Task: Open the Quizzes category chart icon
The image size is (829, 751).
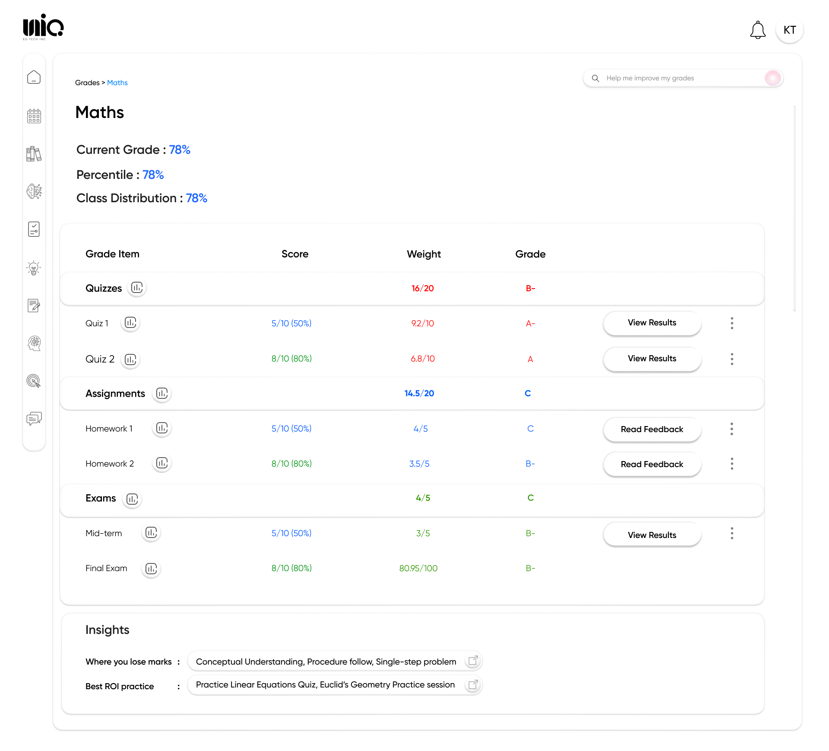Action: [137, 288]
